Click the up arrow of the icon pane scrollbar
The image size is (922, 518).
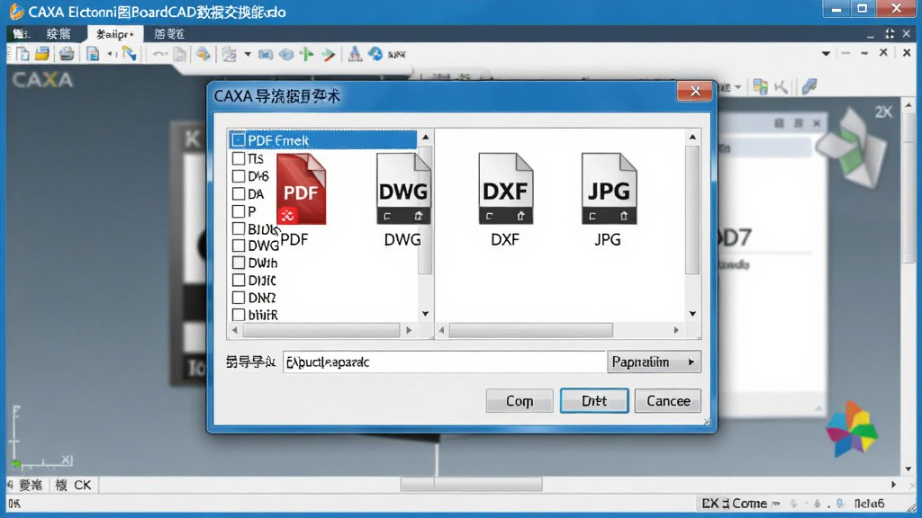(692, 137)
